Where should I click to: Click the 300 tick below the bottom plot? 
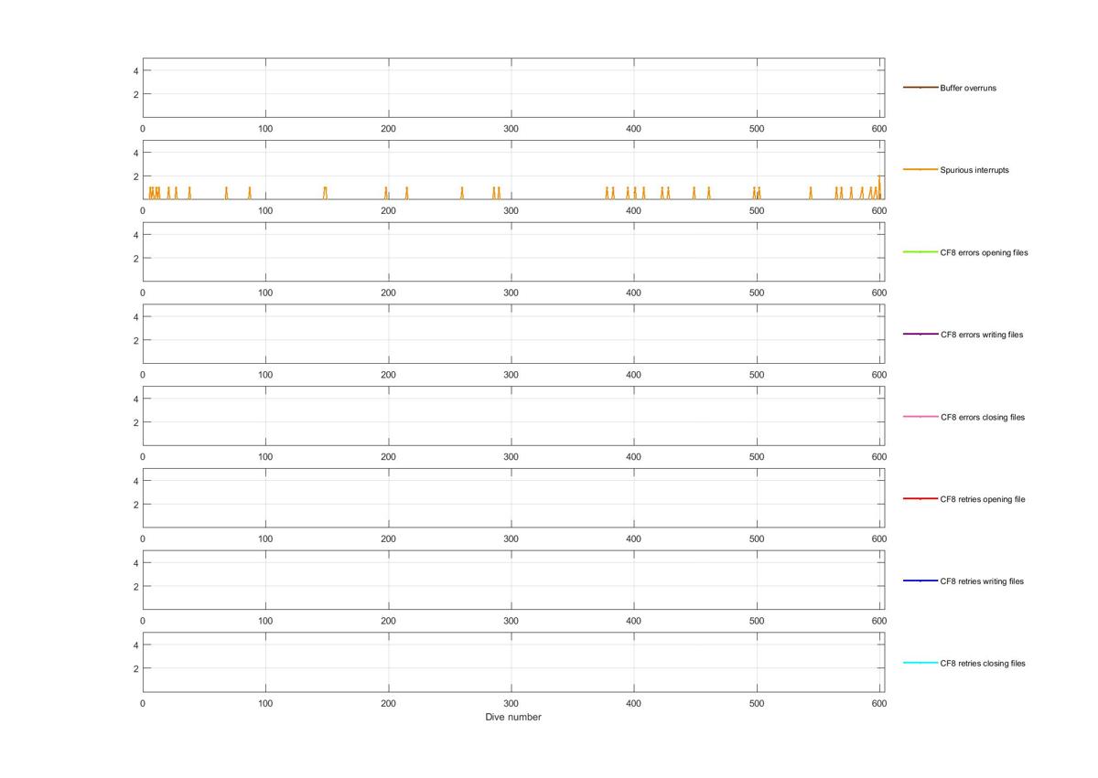coord(511,703)
